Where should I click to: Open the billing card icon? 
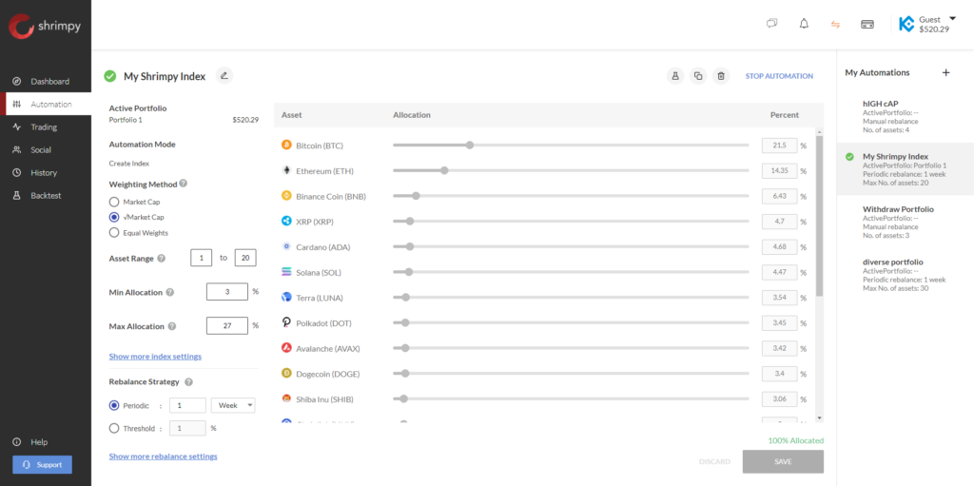pos(867,24)
